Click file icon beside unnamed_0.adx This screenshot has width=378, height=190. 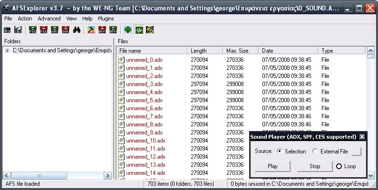click(121, 59)
